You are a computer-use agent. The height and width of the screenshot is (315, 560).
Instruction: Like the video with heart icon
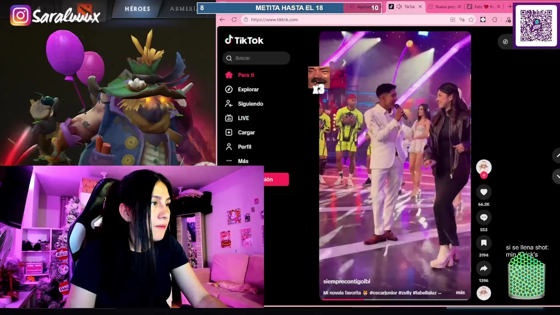point(483,192)
